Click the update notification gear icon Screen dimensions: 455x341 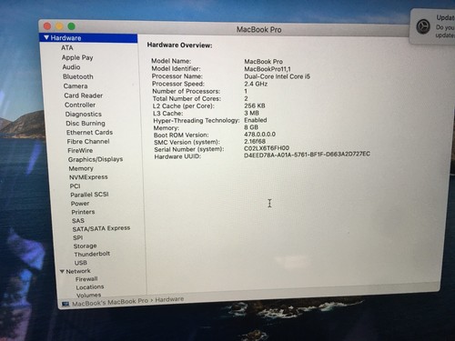(x=423, y=26)
